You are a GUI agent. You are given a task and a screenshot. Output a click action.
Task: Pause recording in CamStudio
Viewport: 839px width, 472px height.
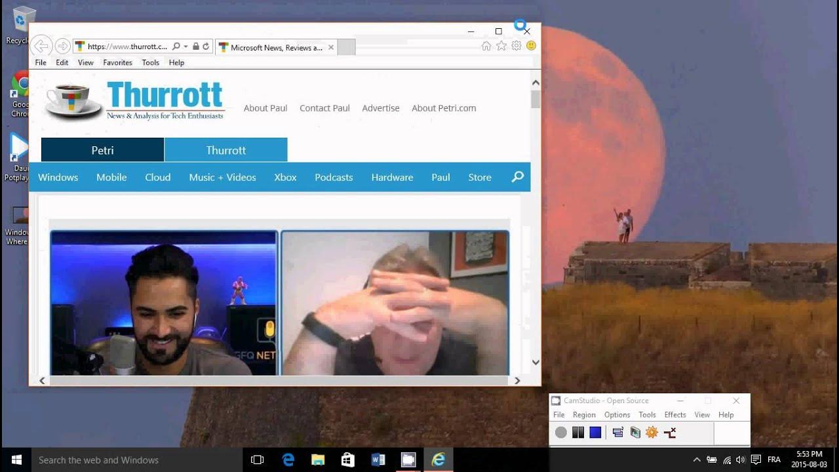click(577, 433)
